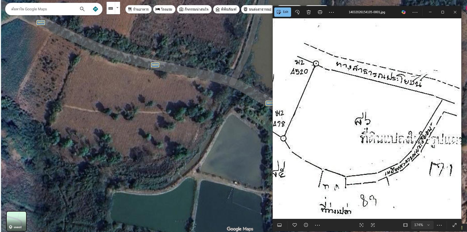
Task: Toggle fit-to-window zoom icon
Action: click(405, 225)
